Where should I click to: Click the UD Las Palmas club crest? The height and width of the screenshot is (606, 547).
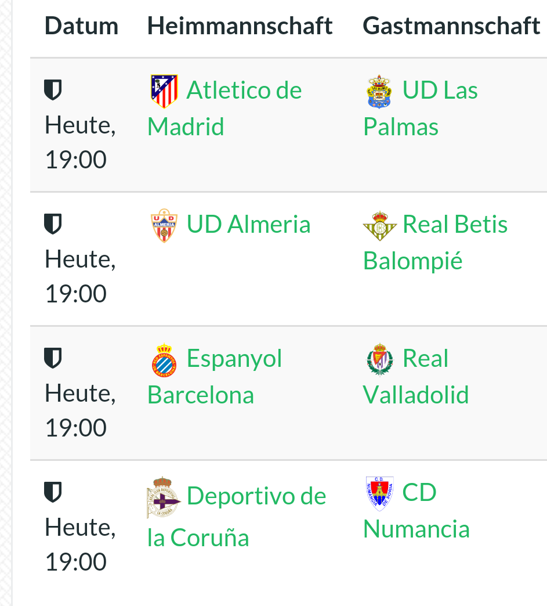379,91
